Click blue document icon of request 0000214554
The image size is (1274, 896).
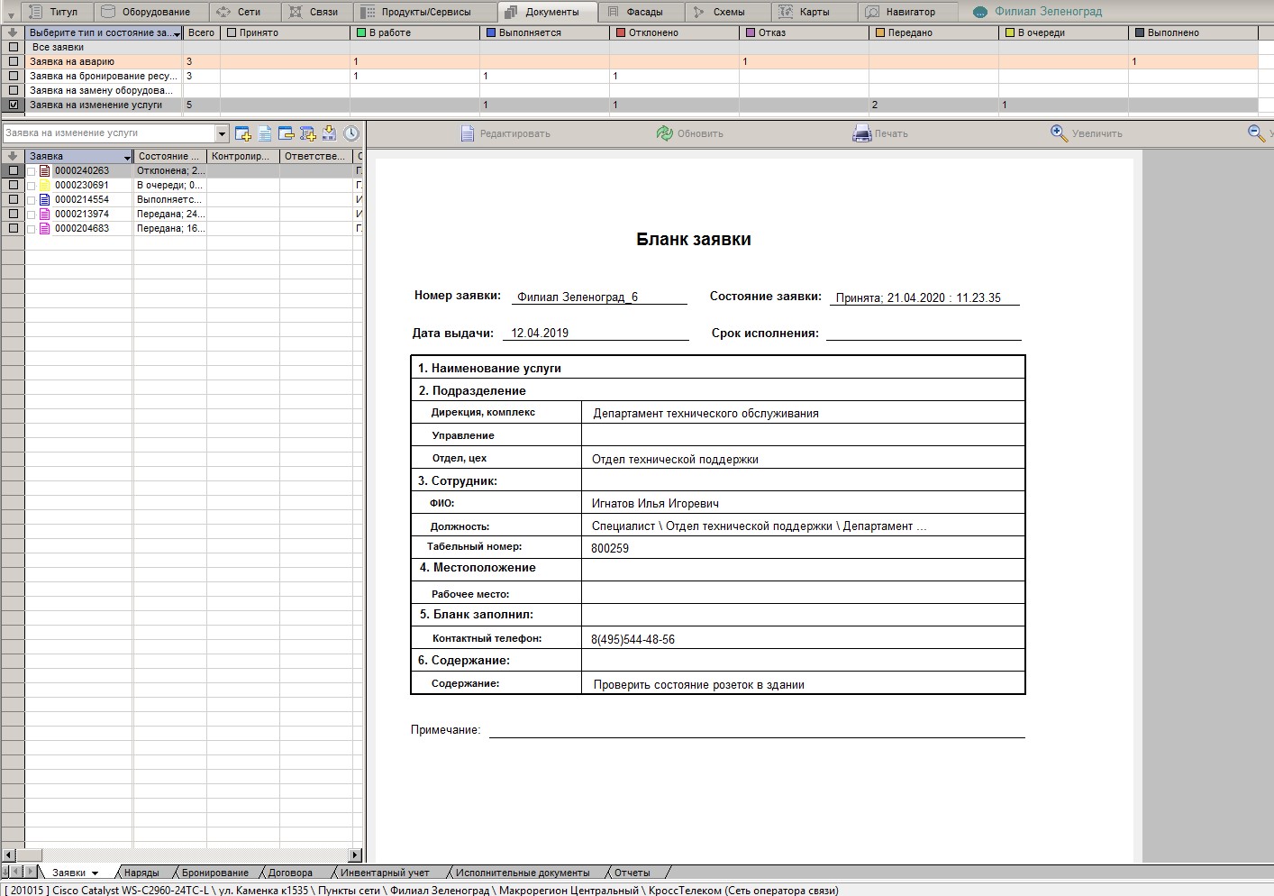pos(45,199)
